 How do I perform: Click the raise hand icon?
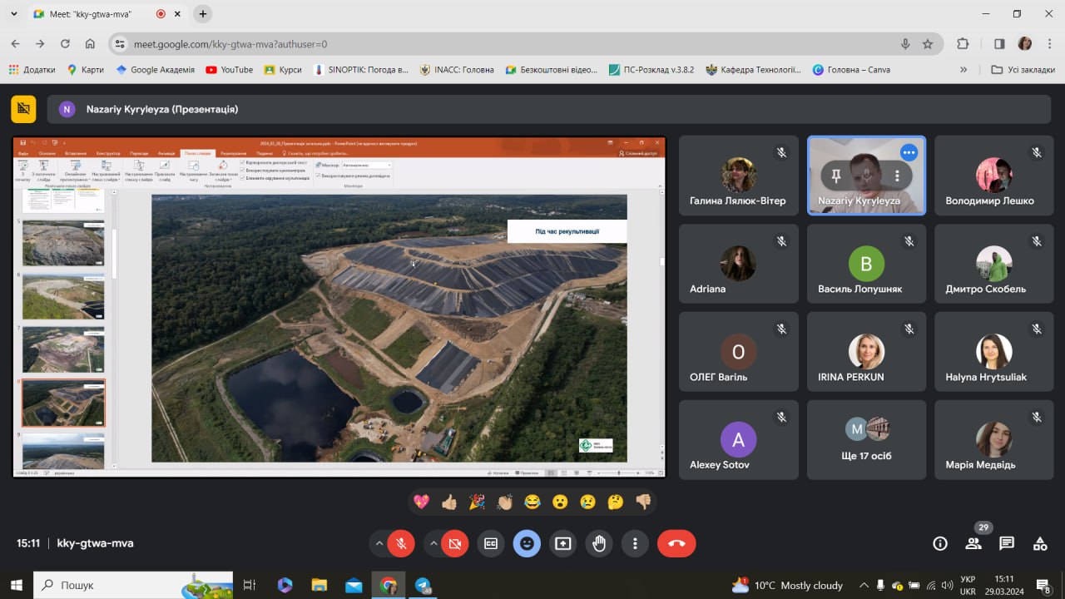[599, 543]
